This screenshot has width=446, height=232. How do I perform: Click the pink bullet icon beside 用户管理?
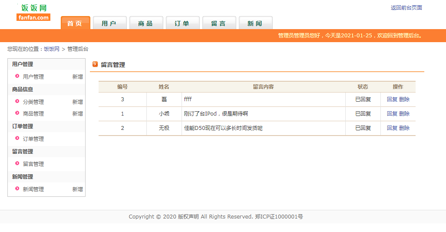click(x=17, y=76)
